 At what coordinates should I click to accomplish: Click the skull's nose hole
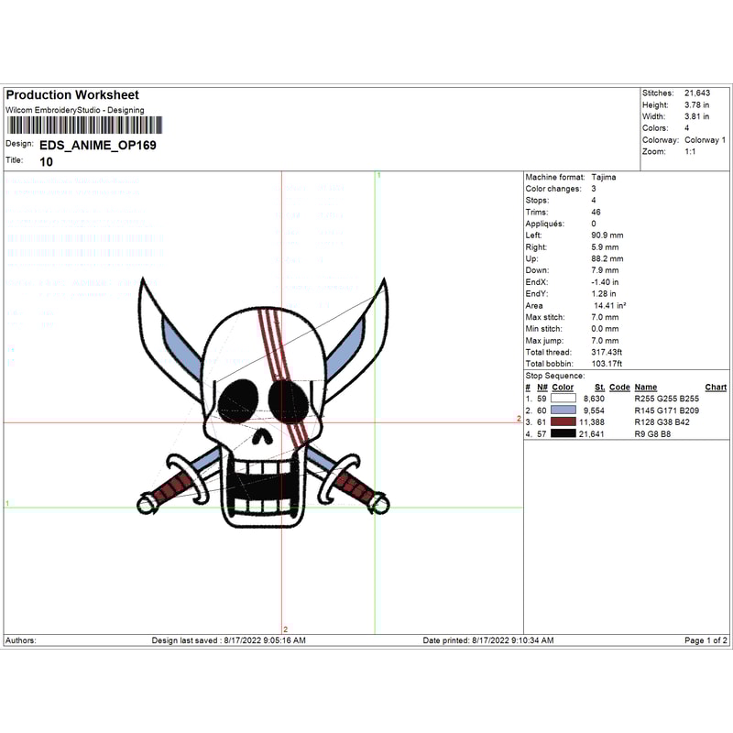pos(263,437)
